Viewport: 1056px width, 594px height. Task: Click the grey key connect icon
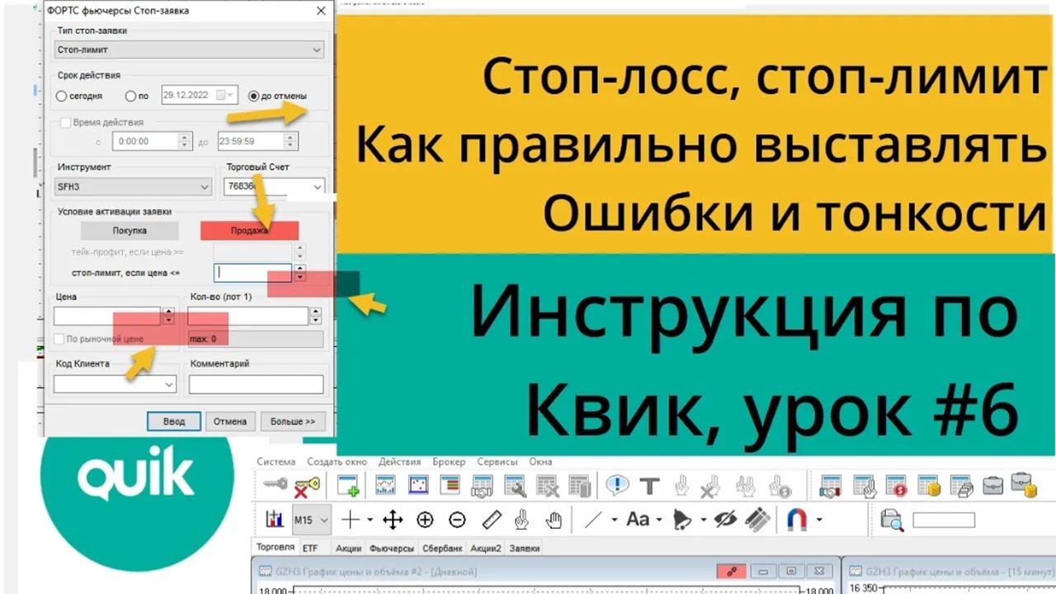click(275, 485)
